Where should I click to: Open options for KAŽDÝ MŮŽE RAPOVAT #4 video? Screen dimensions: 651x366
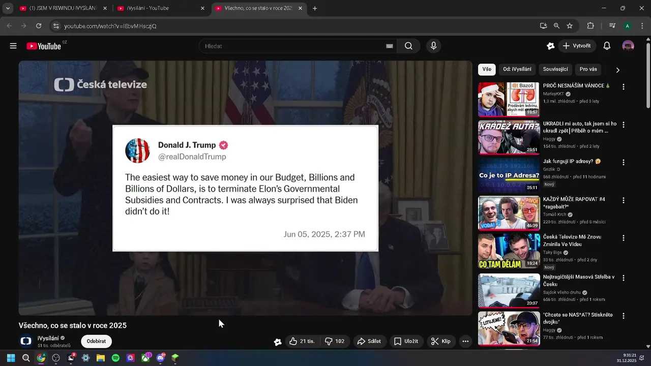coord(624,200)
